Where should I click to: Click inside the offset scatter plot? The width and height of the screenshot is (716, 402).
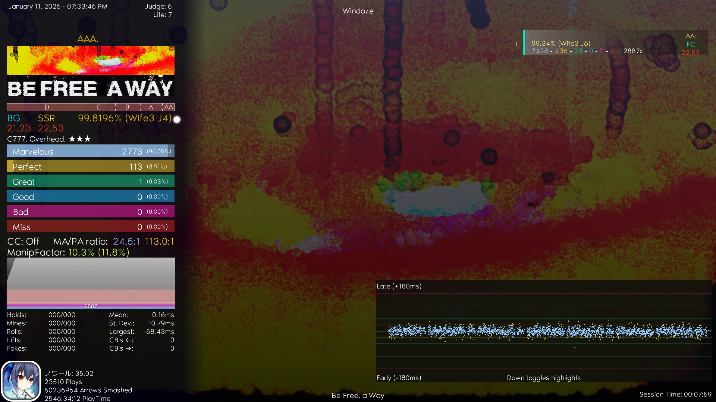(544, 331)
